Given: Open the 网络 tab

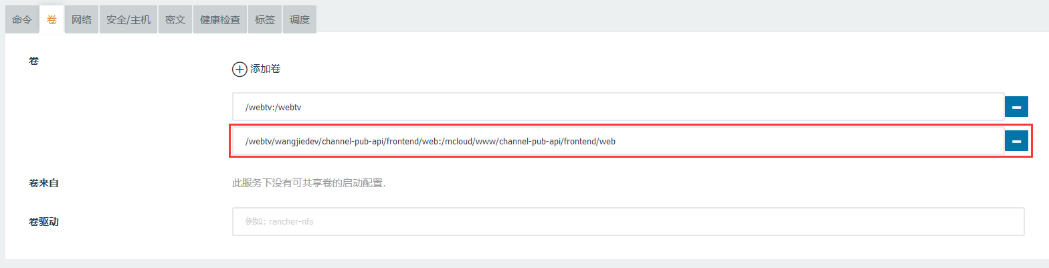Looking at the screenshot, I should (82, 20).
